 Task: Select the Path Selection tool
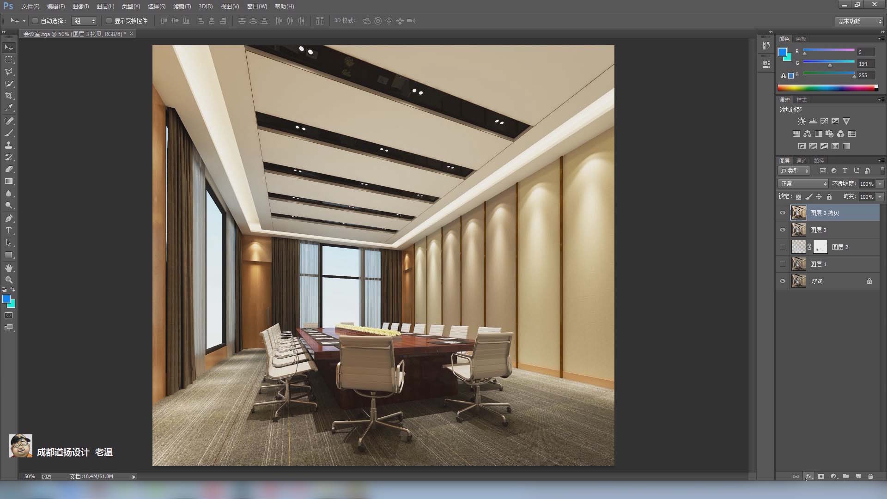(x=9, y=243)
